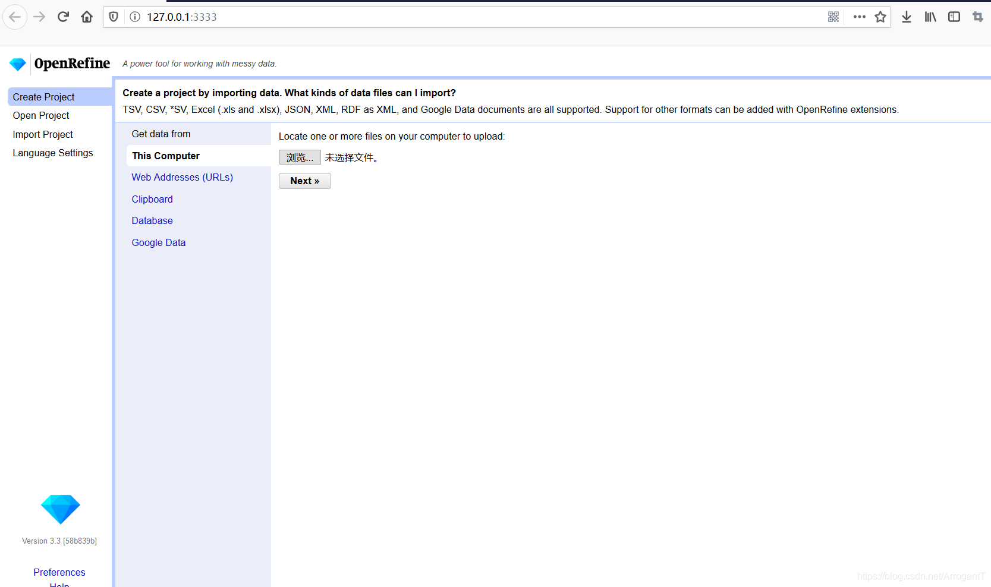This screenshot has height=587, width=991.
Task: Click the QR code icon in address bar
Action: coord(833,17)
